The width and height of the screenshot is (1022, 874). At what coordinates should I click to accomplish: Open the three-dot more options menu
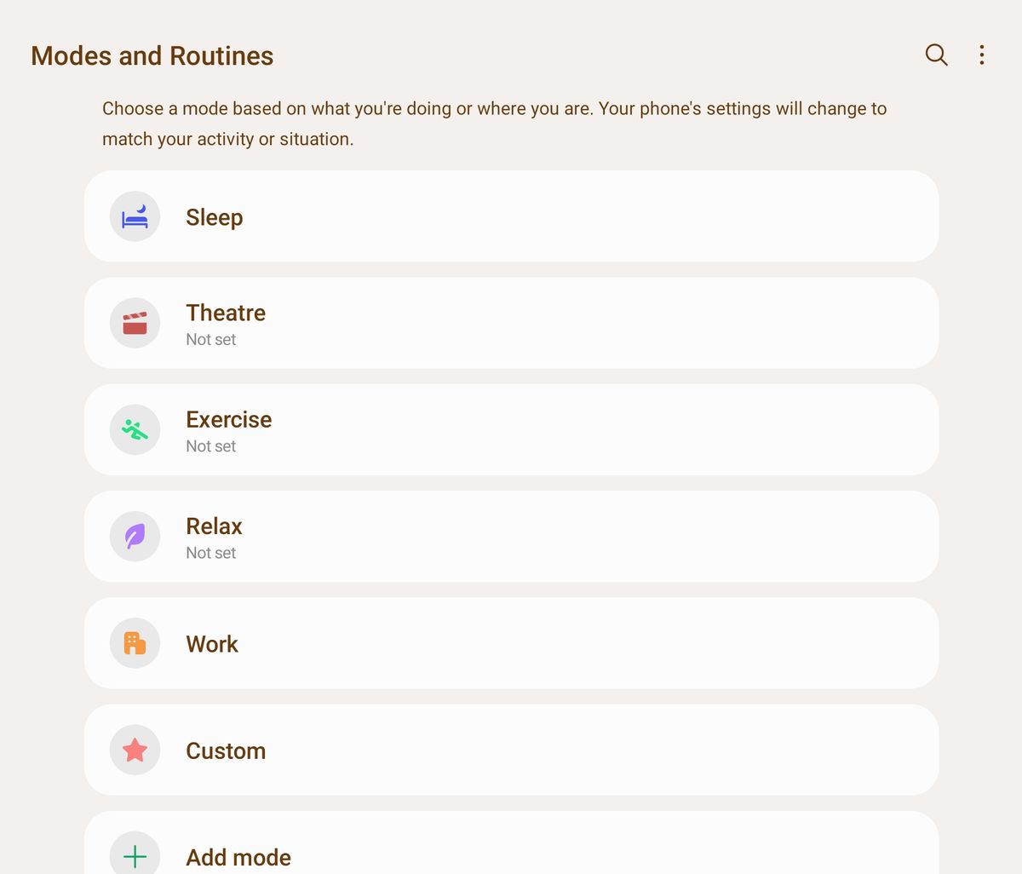(981, 55)
